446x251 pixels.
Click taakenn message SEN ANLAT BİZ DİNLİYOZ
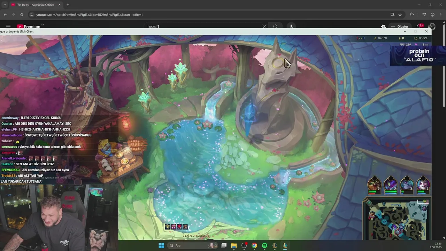pyautogui.click(x=28, y=164)
